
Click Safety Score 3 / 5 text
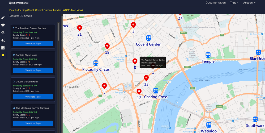[x=22, y=62]
